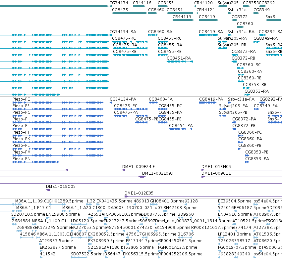Click EST EK280852.5prime
Viewport: 282px width, 259px height.
point(106,234)
